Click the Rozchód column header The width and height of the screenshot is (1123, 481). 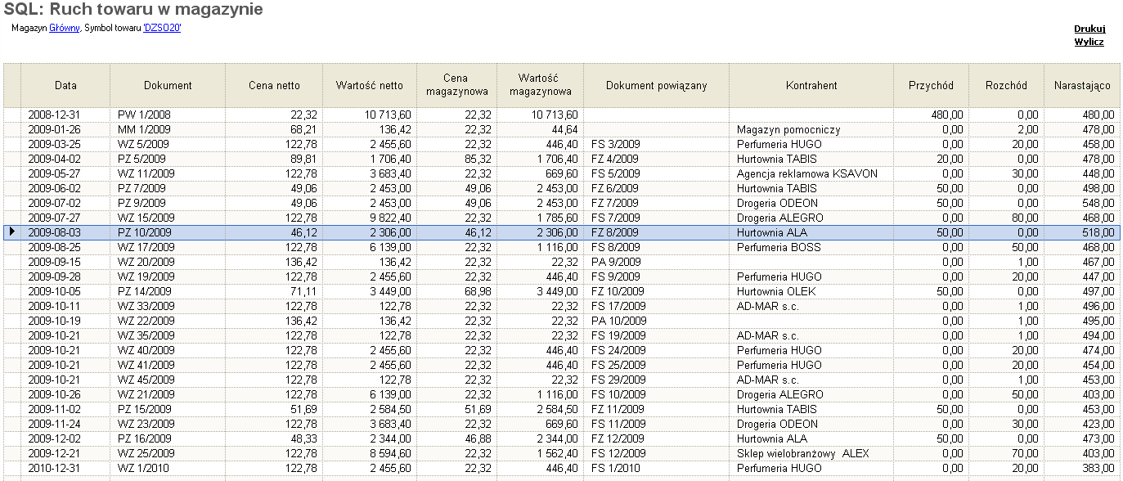1006,85
